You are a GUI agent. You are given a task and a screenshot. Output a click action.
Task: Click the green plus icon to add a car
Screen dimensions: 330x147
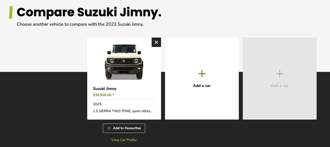201,74
